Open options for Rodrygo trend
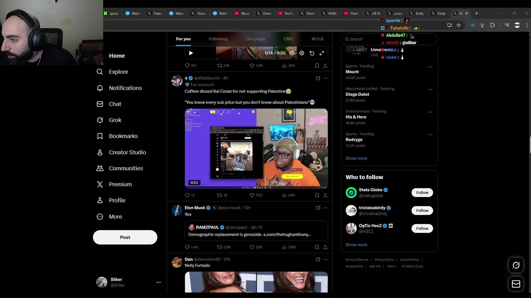 (x=430, y=135)
